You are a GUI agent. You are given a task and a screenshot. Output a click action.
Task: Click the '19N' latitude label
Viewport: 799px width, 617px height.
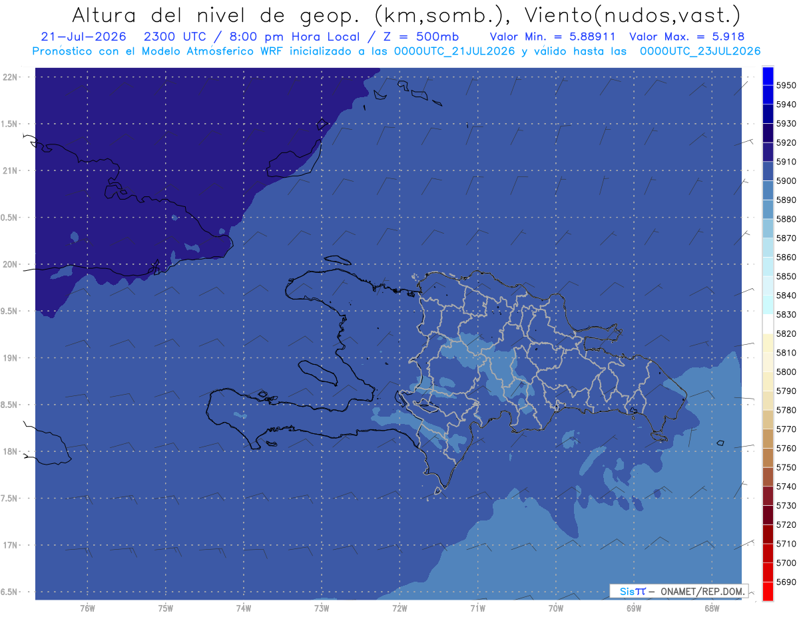10,358
